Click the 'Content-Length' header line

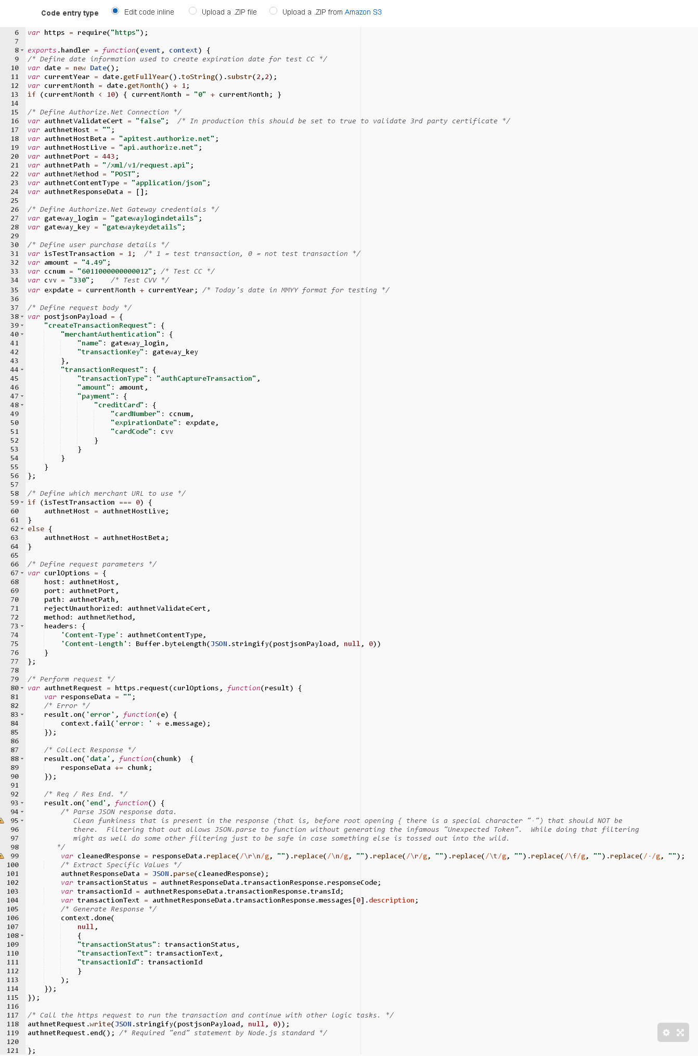221,643
